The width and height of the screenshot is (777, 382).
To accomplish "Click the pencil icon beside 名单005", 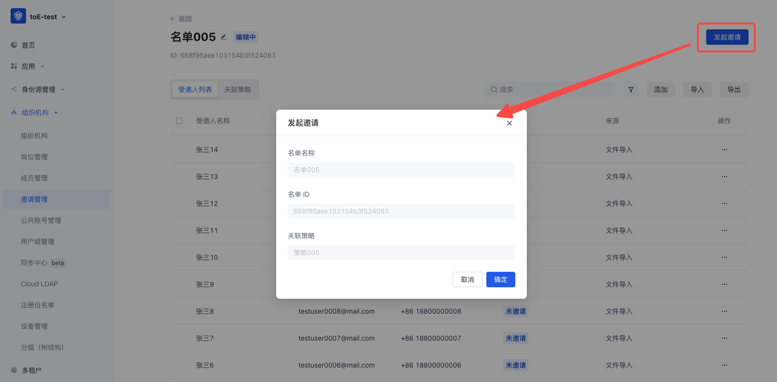I will coord(223,37).
